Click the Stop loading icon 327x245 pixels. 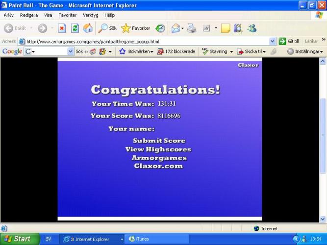pyautogui.click(x=62, y=28)
